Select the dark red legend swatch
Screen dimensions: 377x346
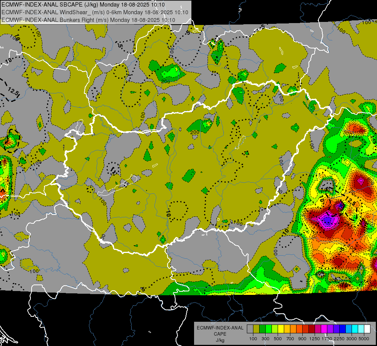[312, 329]
